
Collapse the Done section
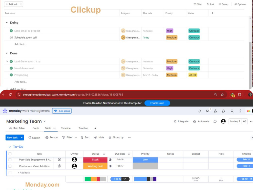coord(7,53)
